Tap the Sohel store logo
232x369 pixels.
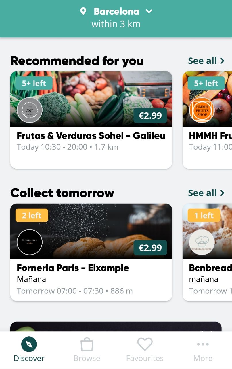click(30, 110)
